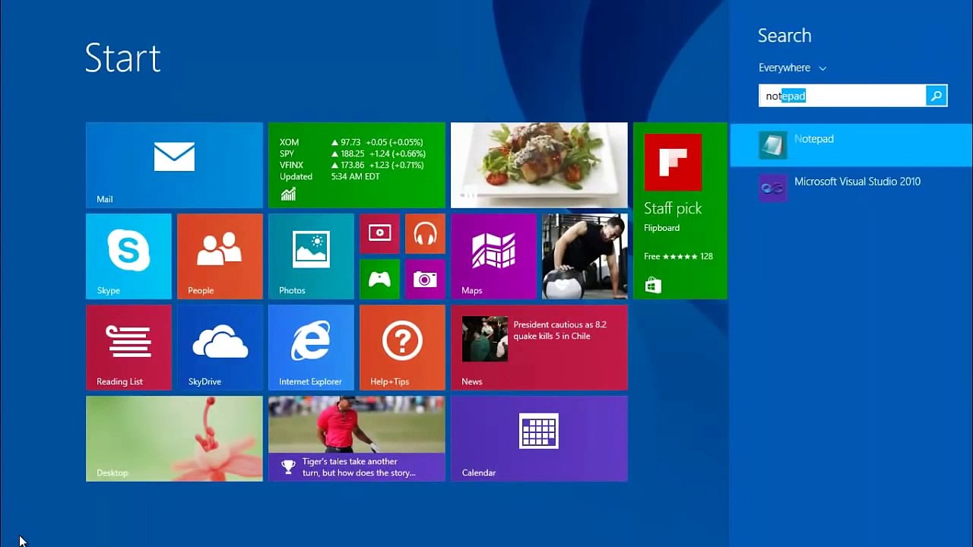The height and width of the screenshot is (547, 973).
Task: Open the Health & Fitness photo tile
Action: pos(585,256)
